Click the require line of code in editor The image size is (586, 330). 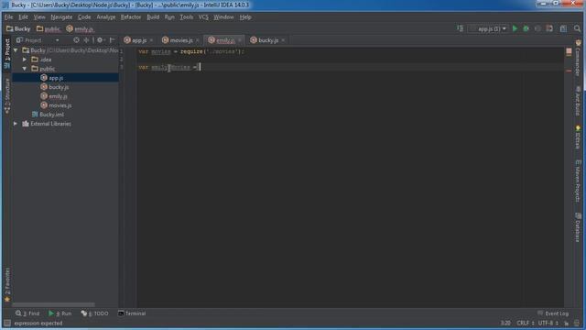point(191,51)
